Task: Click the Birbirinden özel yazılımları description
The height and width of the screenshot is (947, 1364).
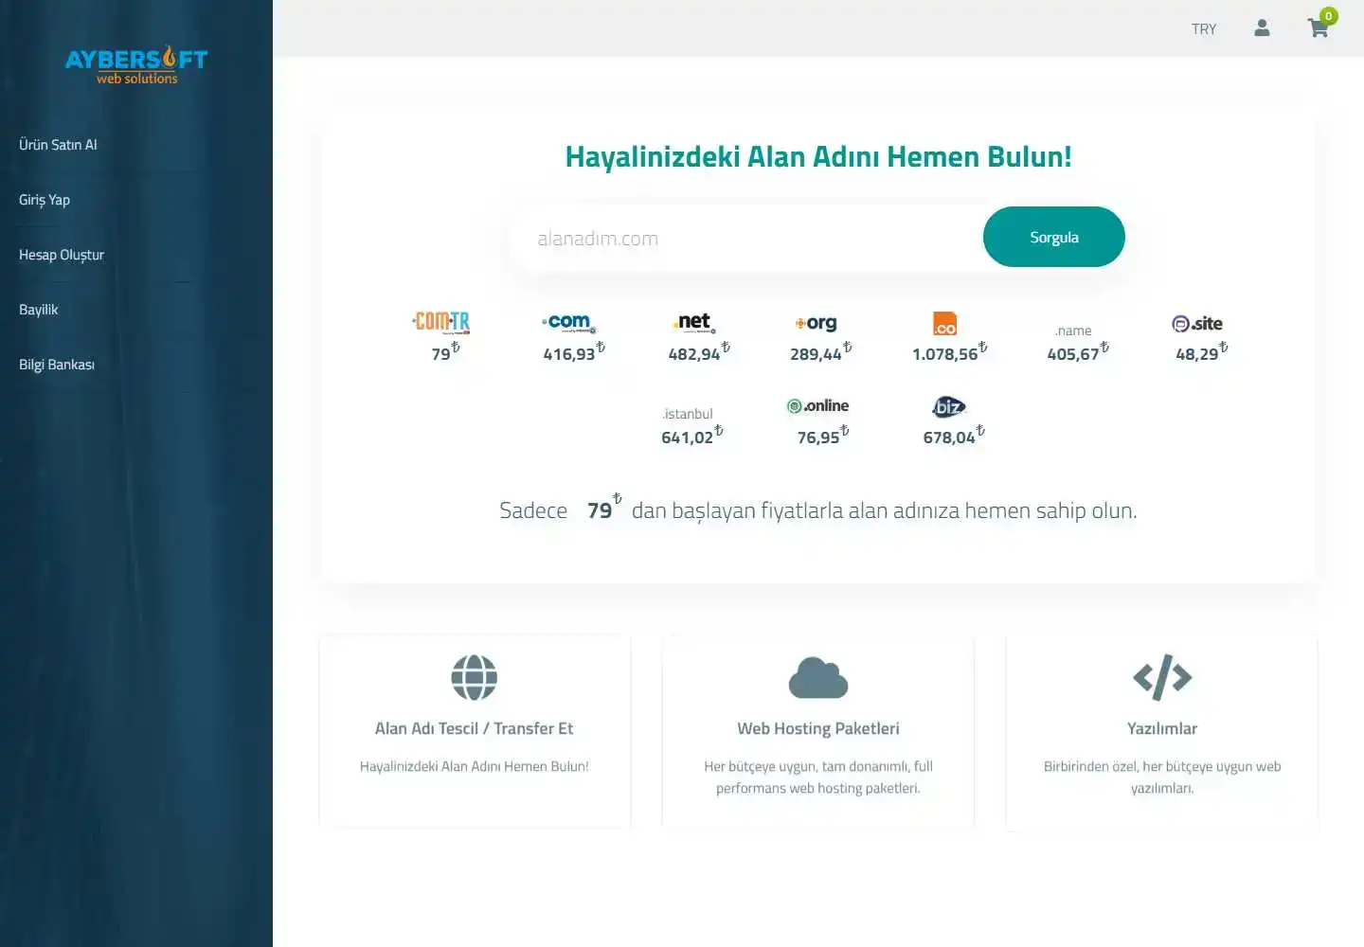Action: click(x=1162, y=777)
